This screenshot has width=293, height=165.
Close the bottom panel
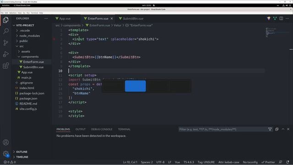click(288, 129)
